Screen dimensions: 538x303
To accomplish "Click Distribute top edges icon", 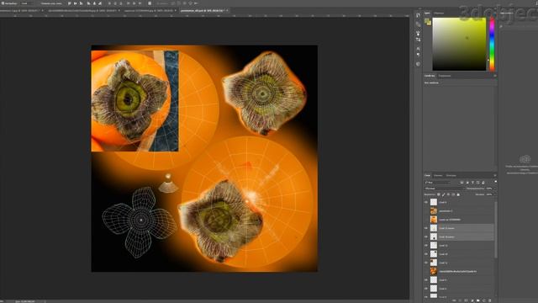I will point(109,3).
